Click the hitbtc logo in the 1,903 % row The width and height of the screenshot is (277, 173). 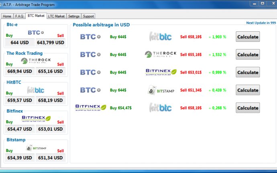click(x=161, y=37)
